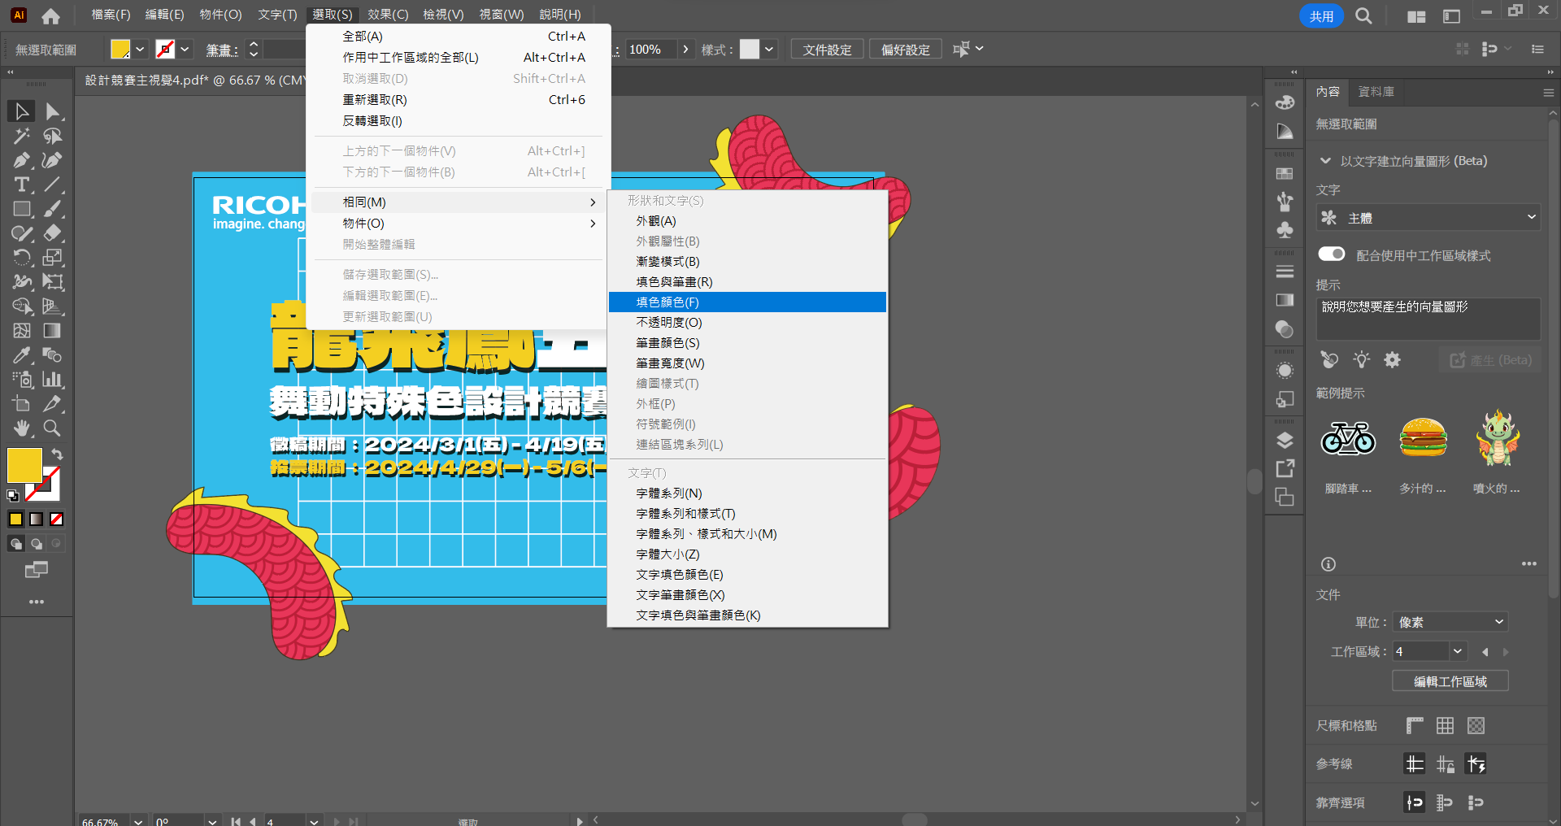
Task: Click the 編輯工作區域 button
Action: click(x=1450, y=681)
